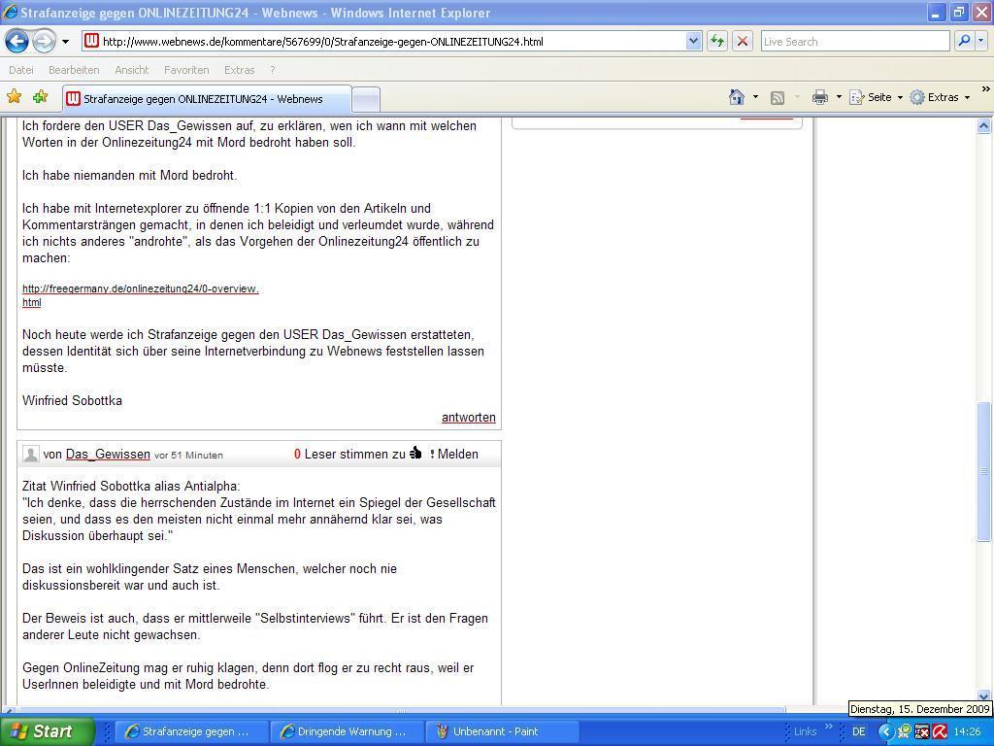The height and width of the screenshot is (746, 994).
Task: Click the thumbs-up agree icon
Action: point(415,454)
